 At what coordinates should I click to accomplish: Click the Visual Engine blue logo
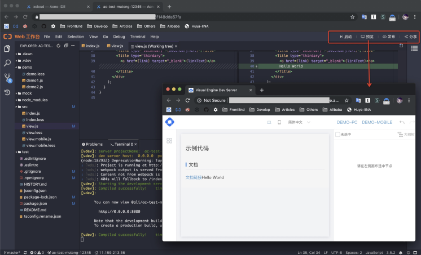coord(170,122)
